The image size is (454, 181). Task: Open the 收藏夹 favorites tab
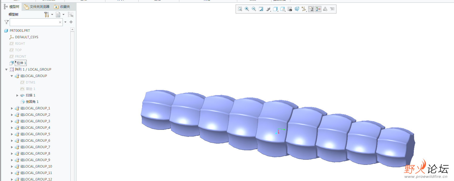62,7
